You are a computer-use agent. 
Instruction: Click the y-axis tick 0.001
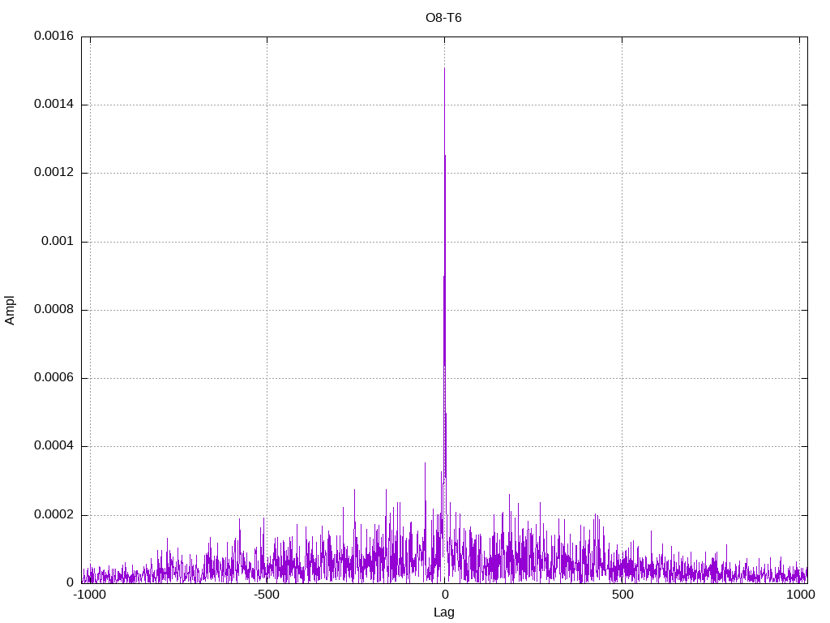[x=58, y=241]
